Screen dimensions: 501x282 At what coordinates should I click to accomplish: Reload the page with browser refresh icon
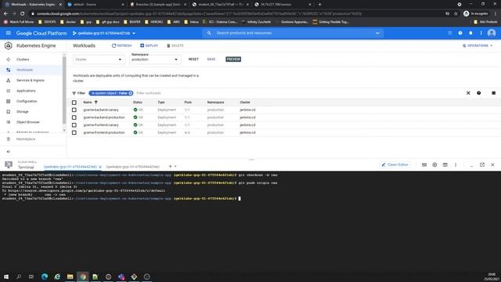click(23, 14)
